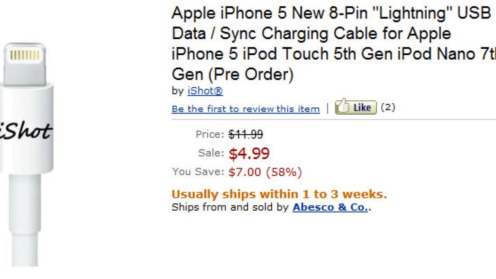Screen dimensions: 496x279
Task: Open the iShot® brand link
Action: 205,91
